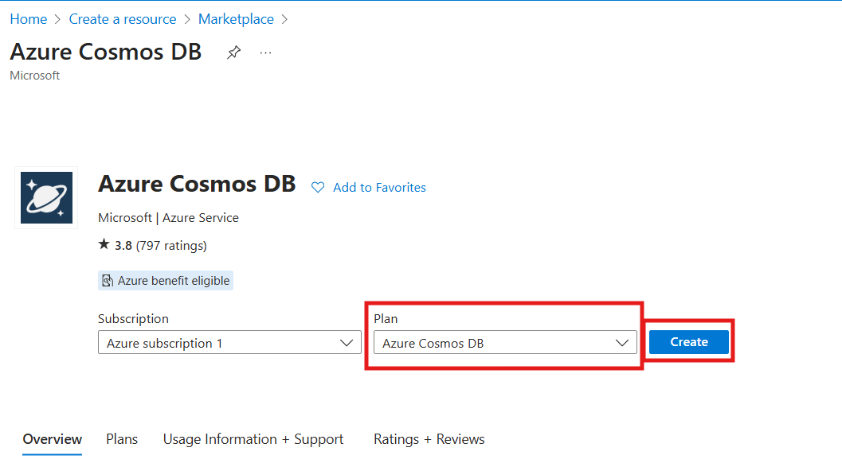Image resolution: width=842 pixels, height=467 pixels.
Task: Select the Overview tab
Action: coord(51,438)
